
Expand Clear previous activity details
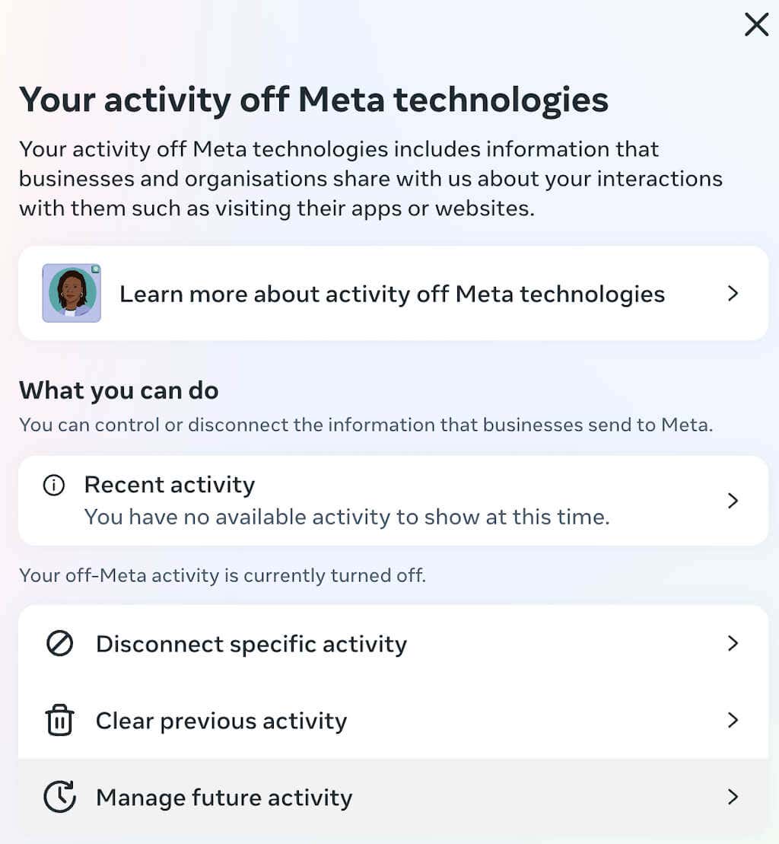point(733,720)
